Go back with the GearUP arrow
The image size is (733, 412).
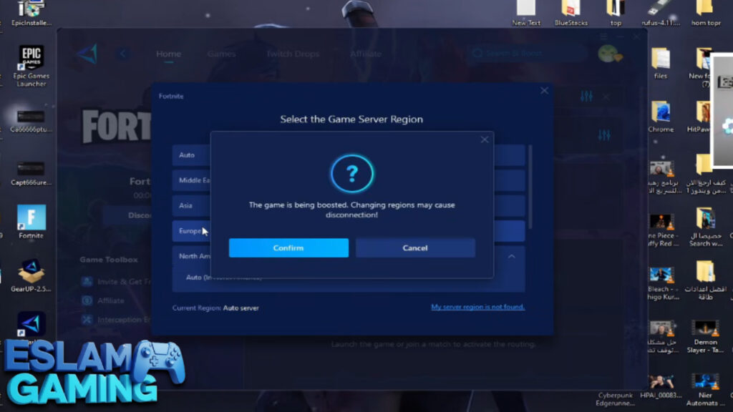click(123, 54)
